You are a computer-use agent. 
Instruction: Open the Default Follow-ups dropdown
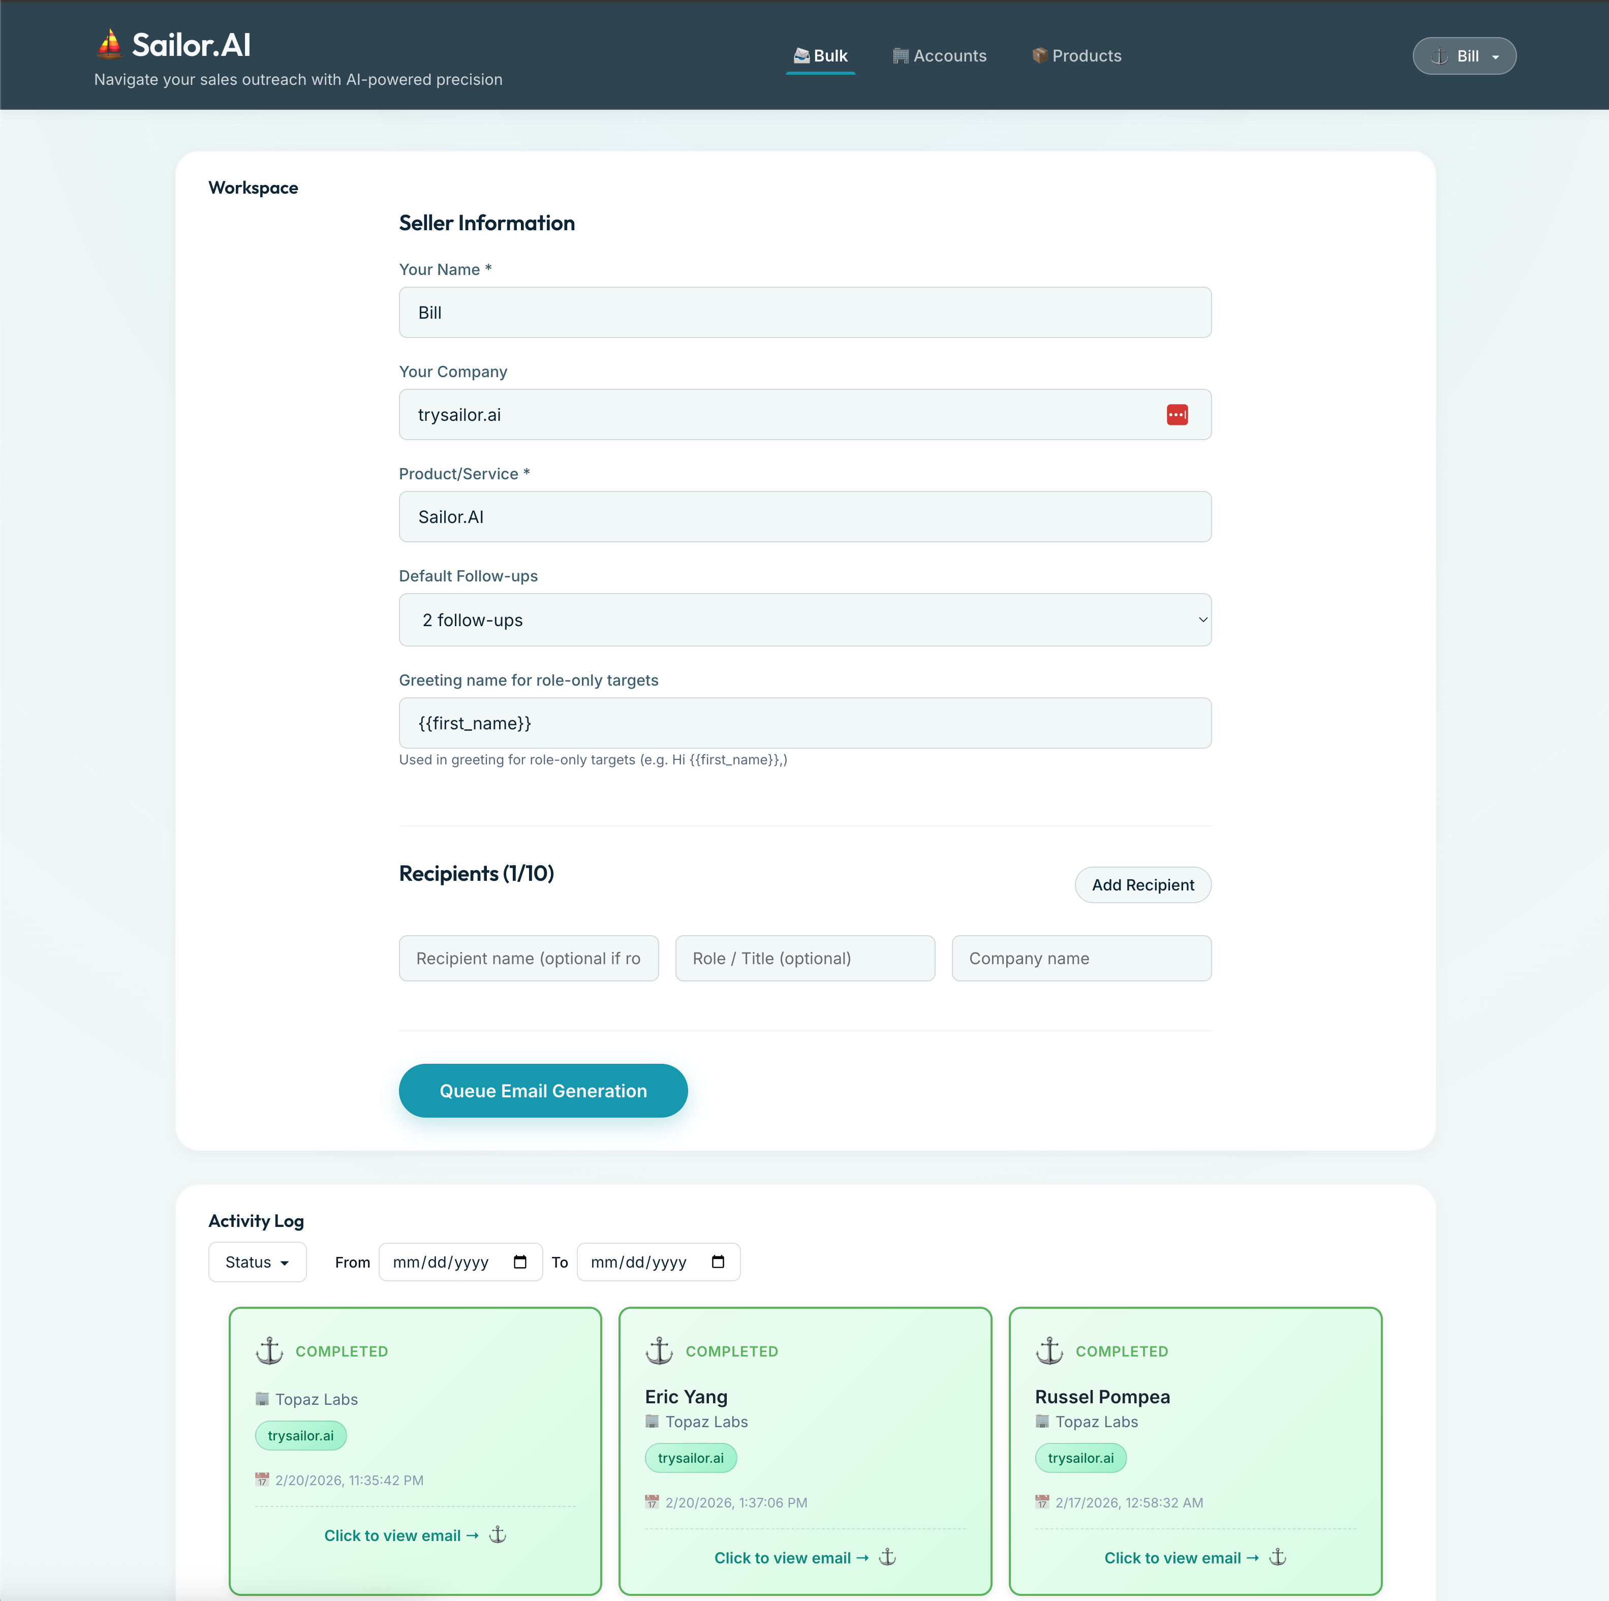tap(804, 620)
